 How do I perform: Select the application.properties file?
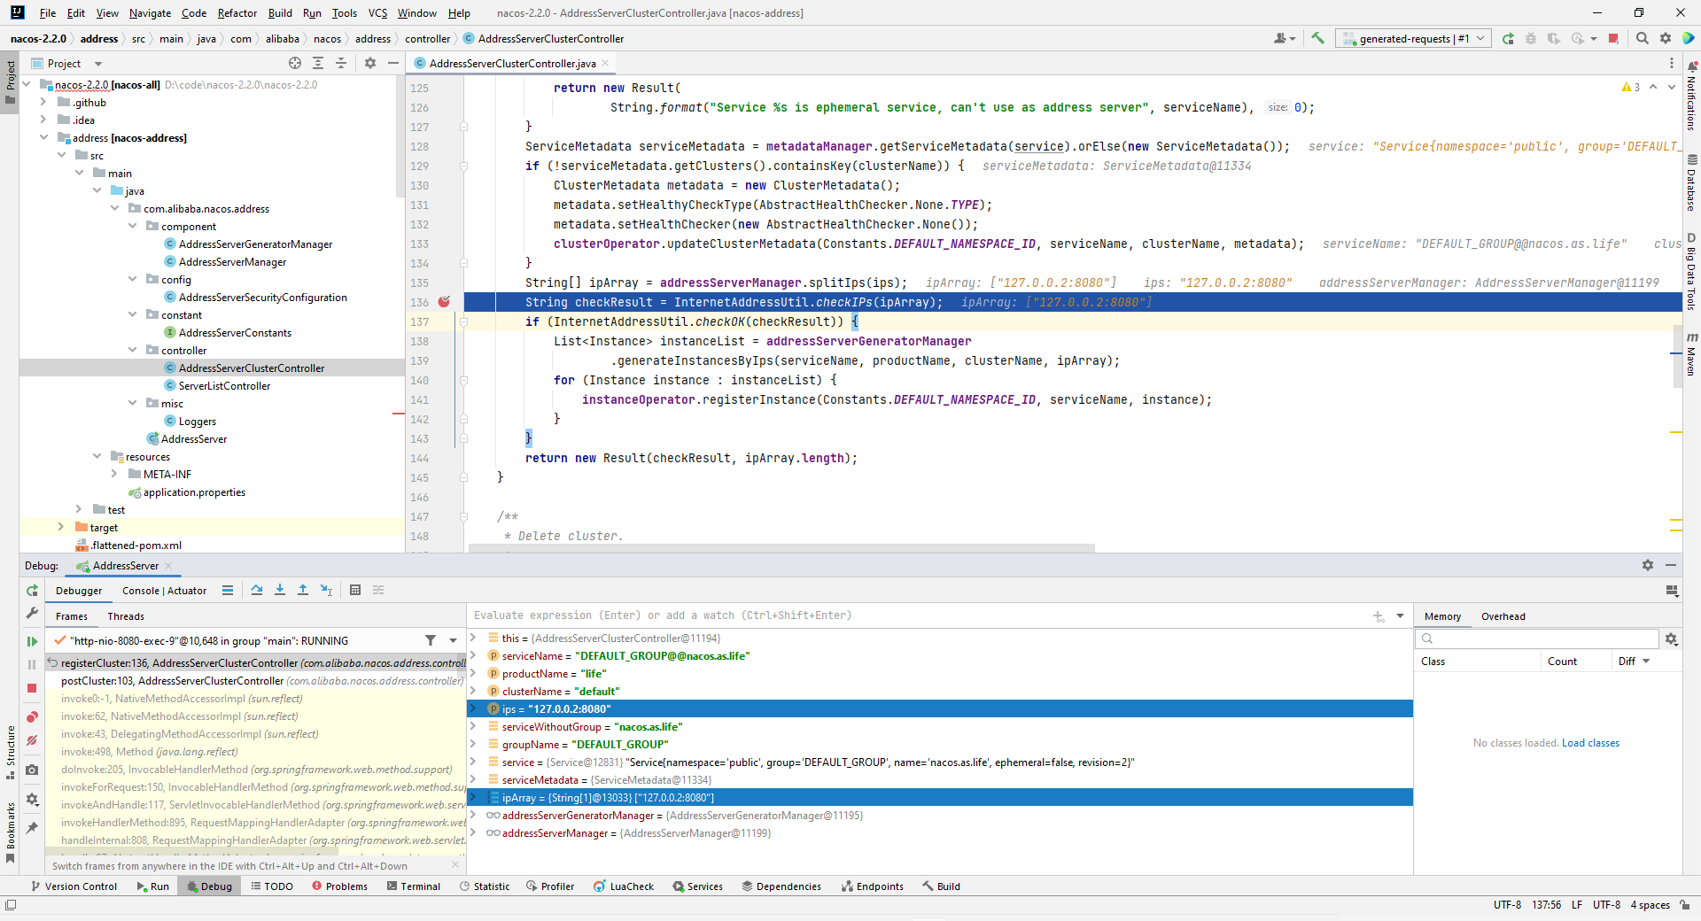coord(194,491)
